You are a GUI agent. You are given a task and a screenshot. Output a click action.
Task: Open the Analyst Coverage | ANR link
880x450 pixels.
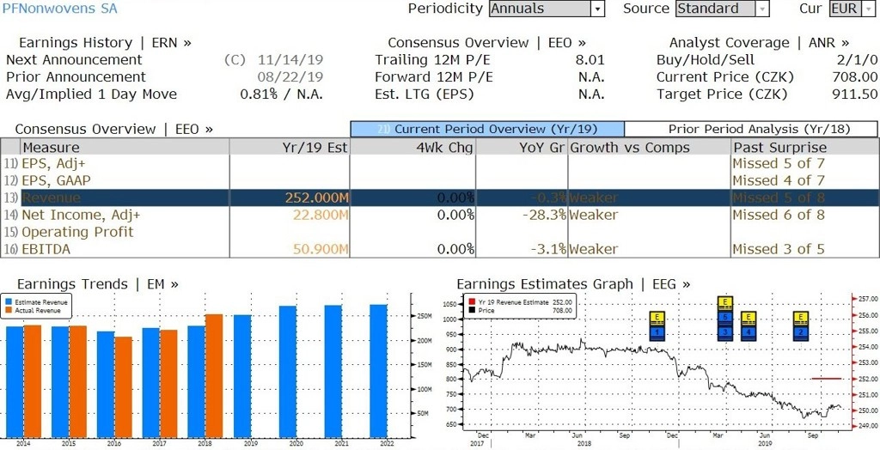coord(759,43)
